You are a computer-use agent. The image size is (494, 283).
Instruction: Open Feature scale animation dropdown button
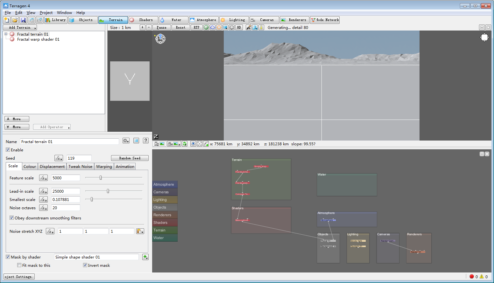coord(43,178)
